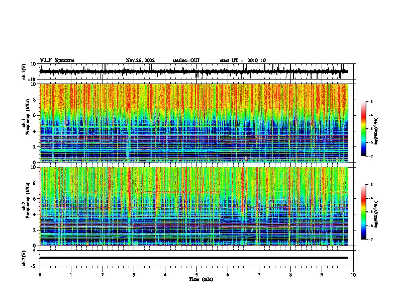The image size is (398, 308).
Task: Click time axis tick label "7"
Action: pos(259,275)
